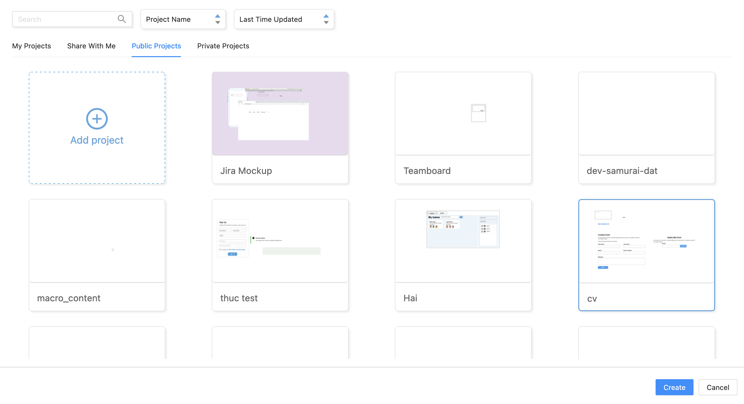Viewport: 744px width, 404px height.
Task: Click the Cancel button
Action: [717, 387]
